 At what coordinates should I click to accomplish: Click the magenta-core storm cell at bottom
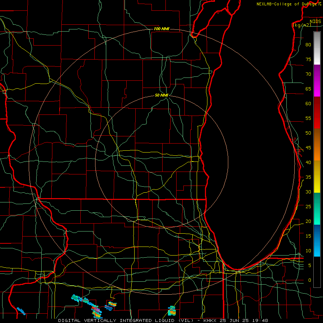point(97,312)
